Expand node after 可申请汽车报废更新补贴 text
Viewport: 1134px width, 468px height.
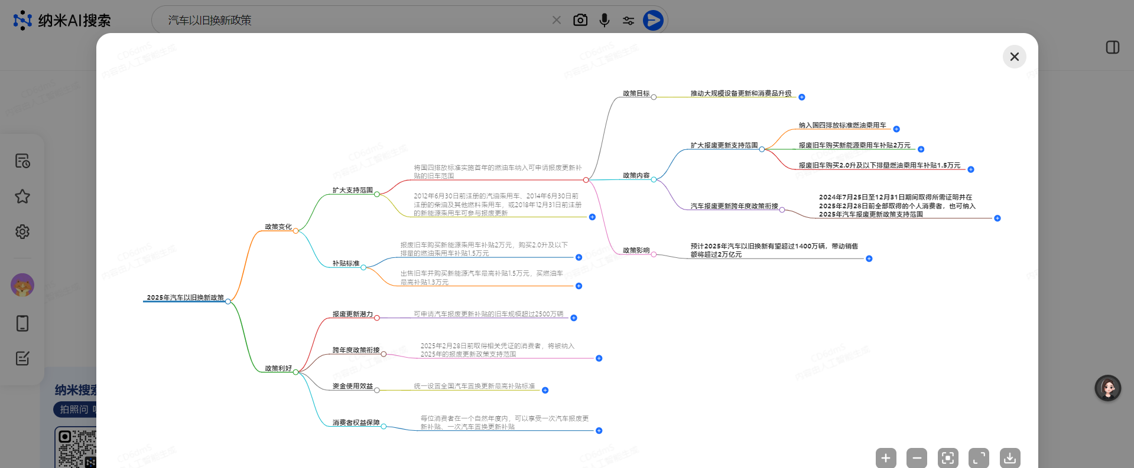point(574,318)
